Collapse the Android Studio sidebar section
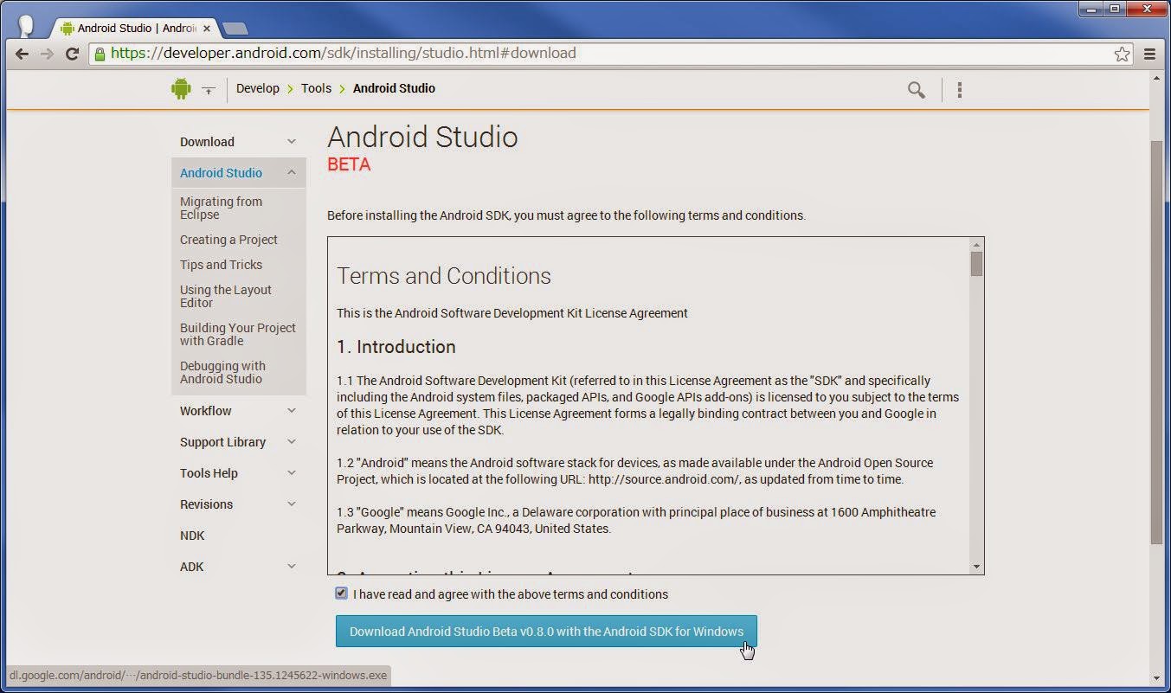Image resolution: width=1171 pixels, height=693 pixels. tap(292, 172)
